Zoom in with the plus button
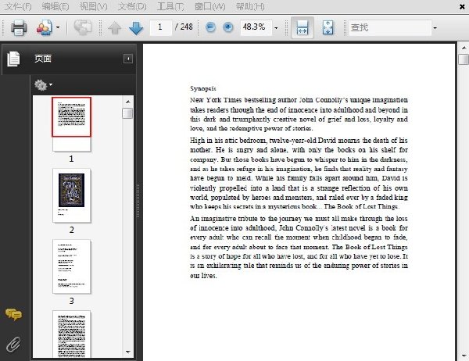 [228, 27]
